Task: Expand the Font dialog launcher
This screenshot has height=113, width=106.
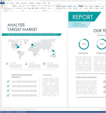Action: pos(35,11)
